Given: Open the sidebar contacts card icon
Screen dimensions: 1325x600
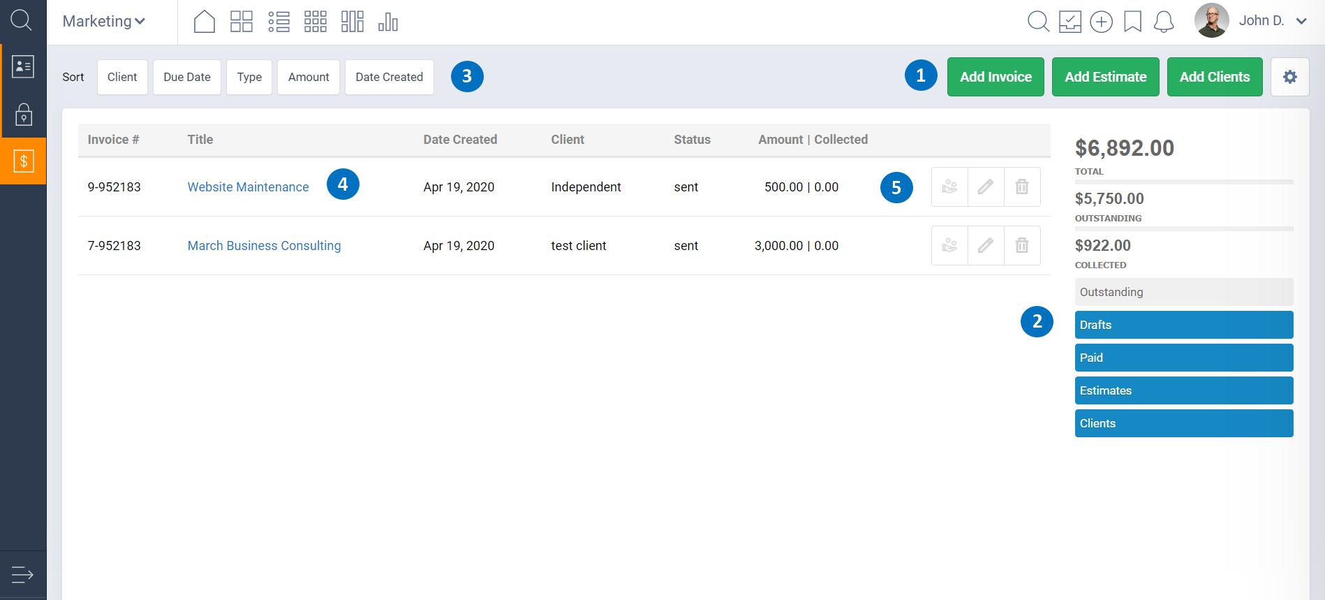Looking at the screenshot, I should pos(24,67).
